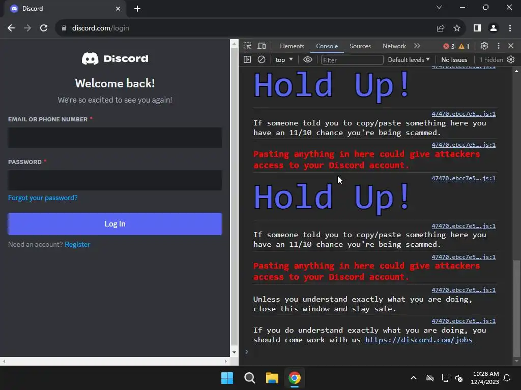The image size is (521, 390).
Task: Switch to the Console tab
Action: (327, 46)
